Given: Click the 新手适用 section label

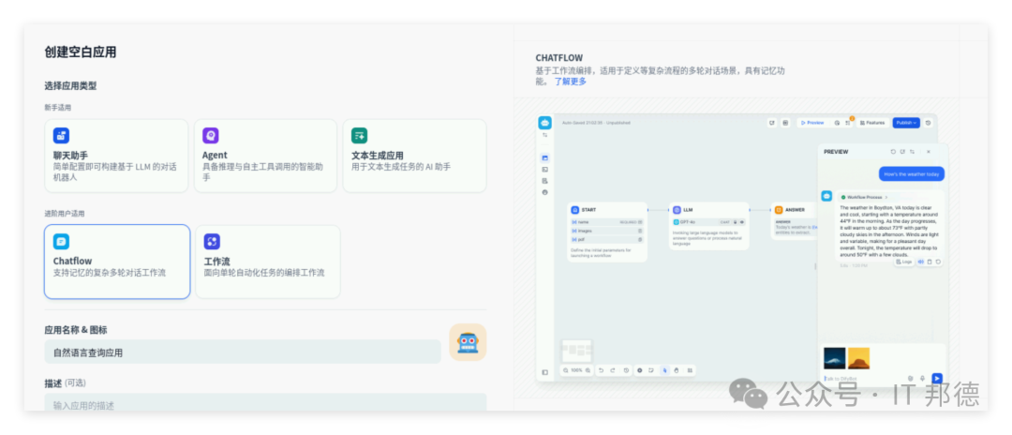Looking at the screenshot, I should [57, 108].
